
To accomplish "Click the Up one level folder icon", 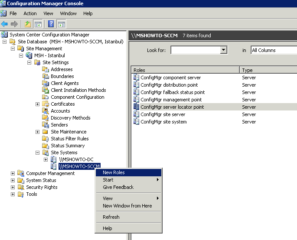I will coord(28,24).
